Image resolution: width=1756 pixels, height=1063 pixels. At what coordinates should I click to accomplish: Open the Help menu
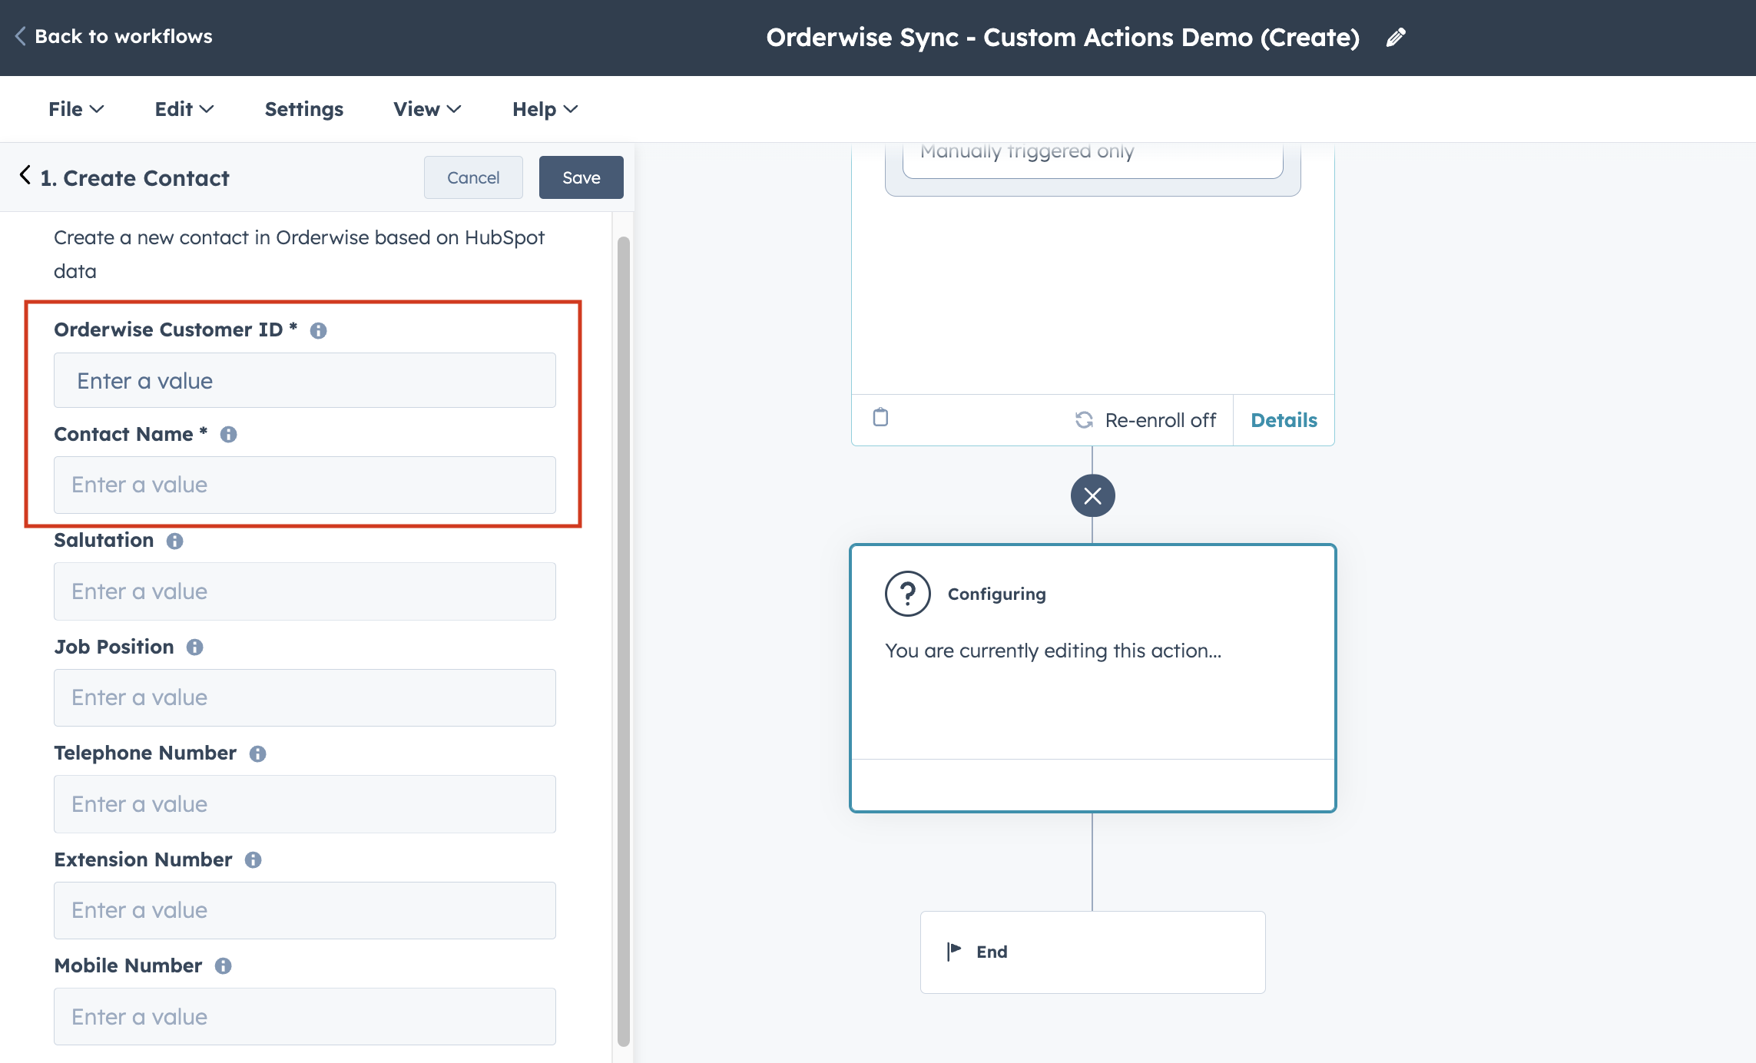(x=545, y=109)
